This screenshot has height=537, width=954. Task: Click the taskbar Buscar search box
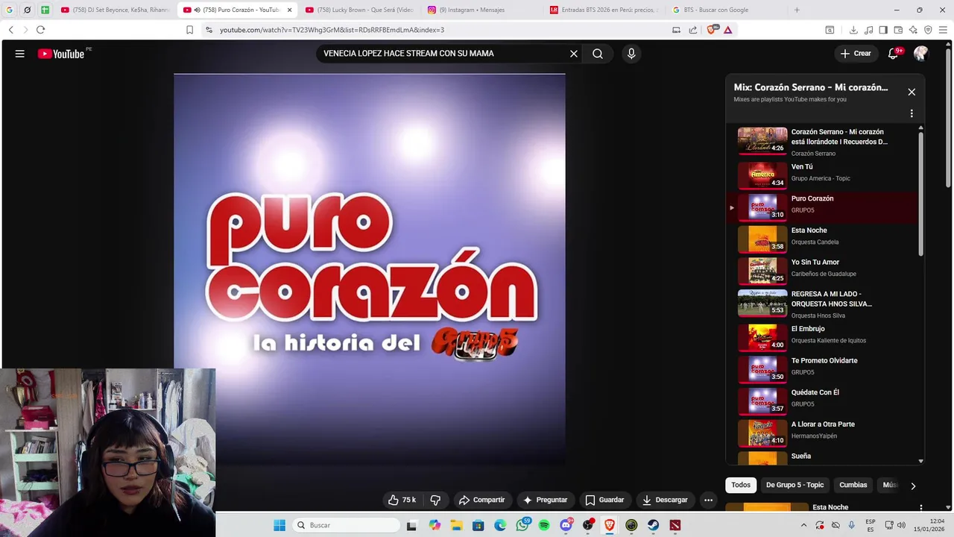[347, 525]
